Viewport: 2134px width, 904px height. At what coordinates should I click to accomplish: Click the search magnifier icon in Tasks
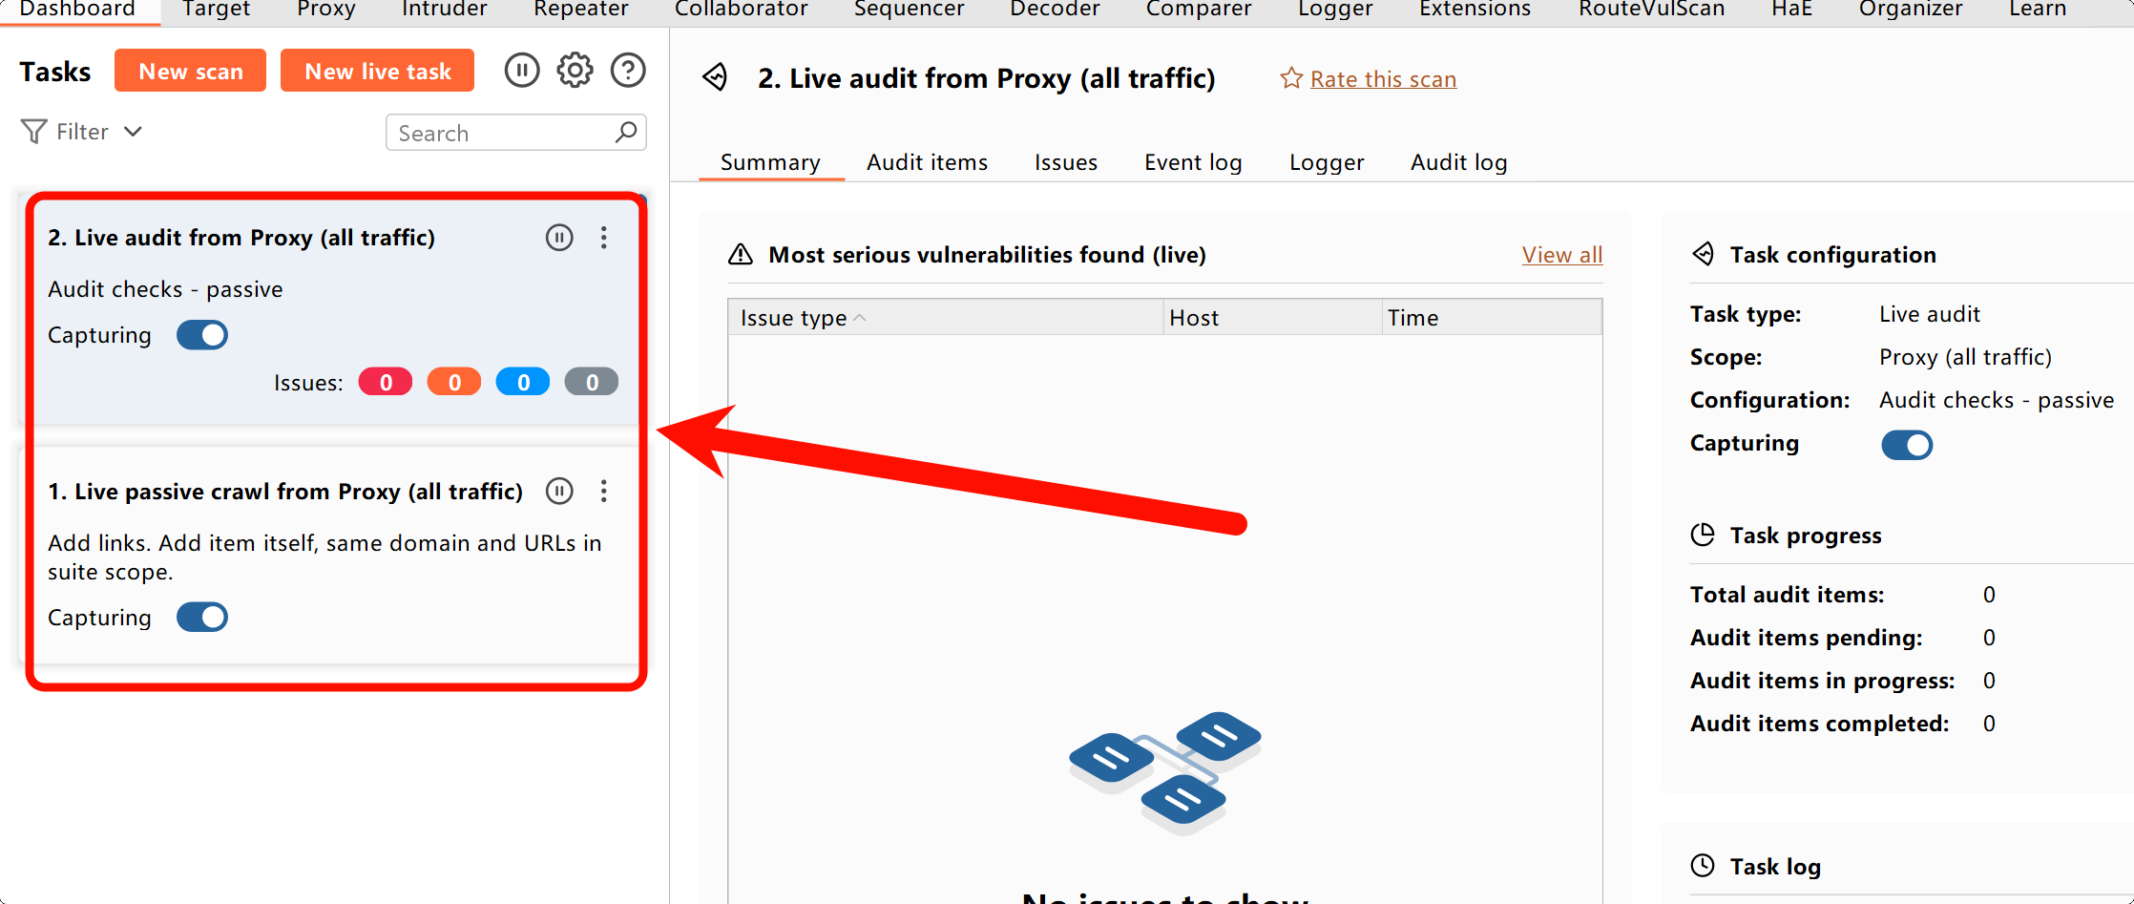(626, 133)
